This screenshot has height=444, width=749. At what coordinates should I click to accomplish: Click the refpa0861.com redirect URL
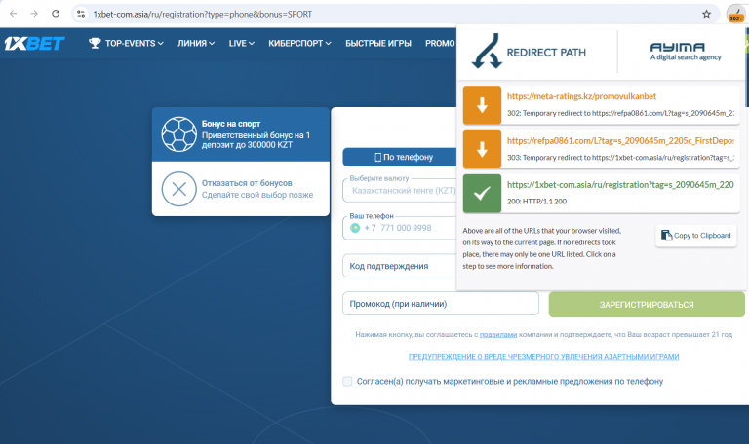pos(620,140)
